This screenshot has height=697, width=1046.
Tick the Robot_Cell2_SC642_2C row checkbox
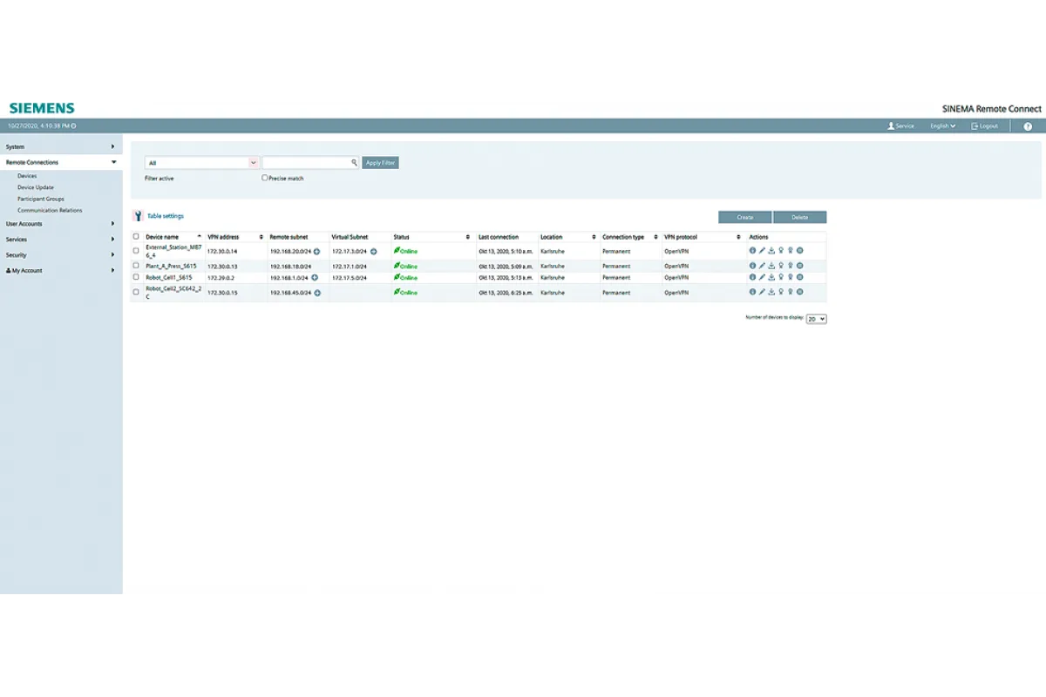[x=136, y=292]
